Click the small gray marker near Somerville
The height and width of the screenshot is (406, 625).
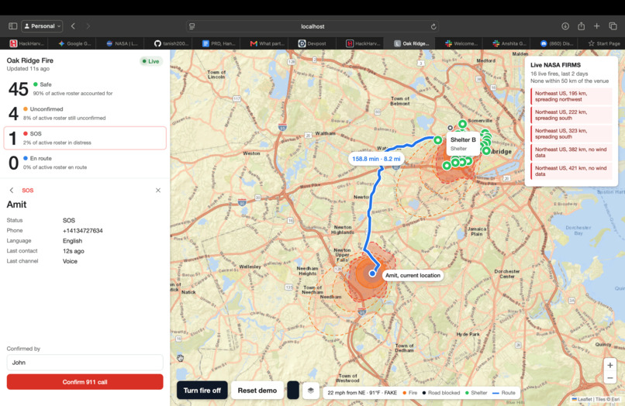[x=450, y=128]
